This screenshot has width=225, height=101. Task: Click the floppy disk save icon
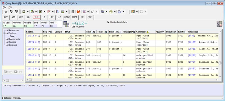point(24,12)
